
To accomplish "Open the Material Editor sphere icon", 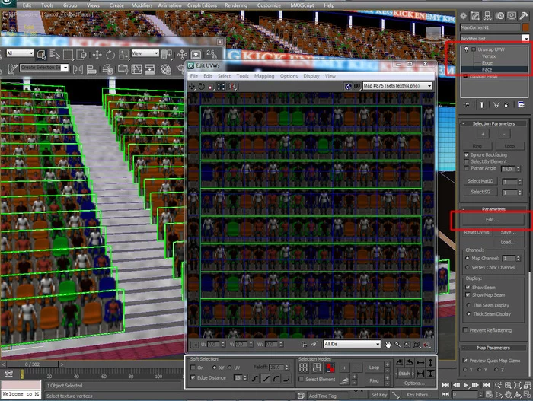I will coord(165,69).
